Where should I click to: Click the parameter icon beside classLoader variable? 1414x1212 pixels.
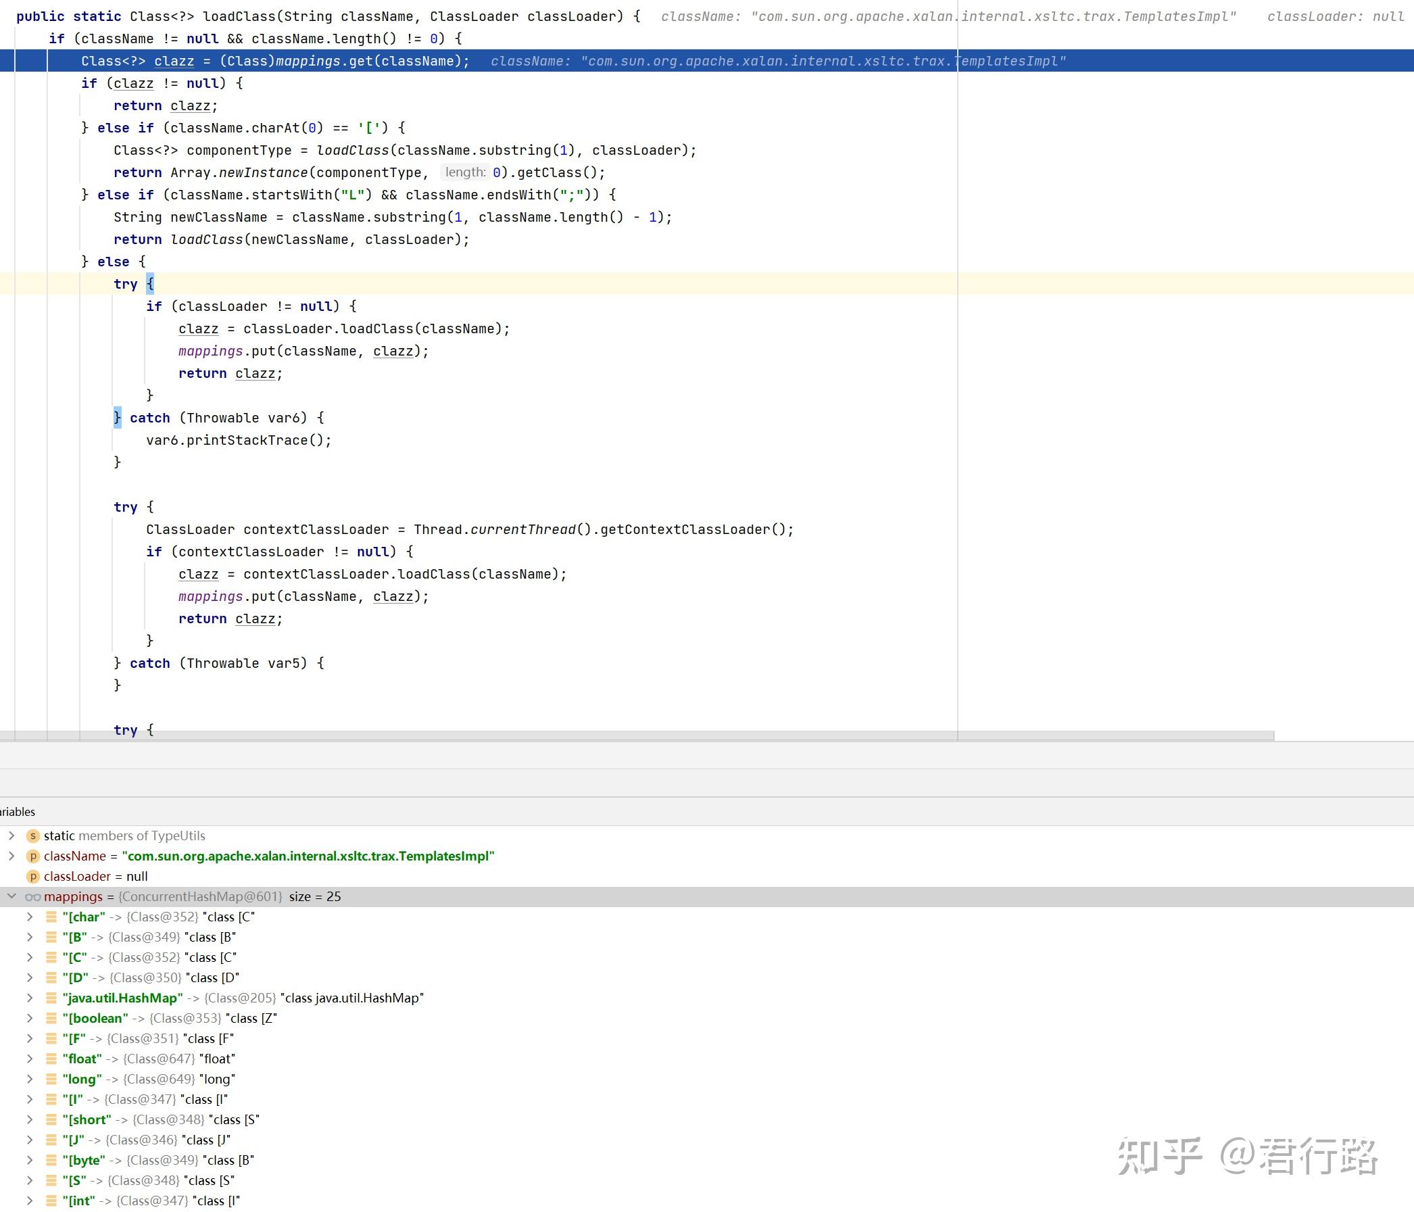[x=31, y=876]
